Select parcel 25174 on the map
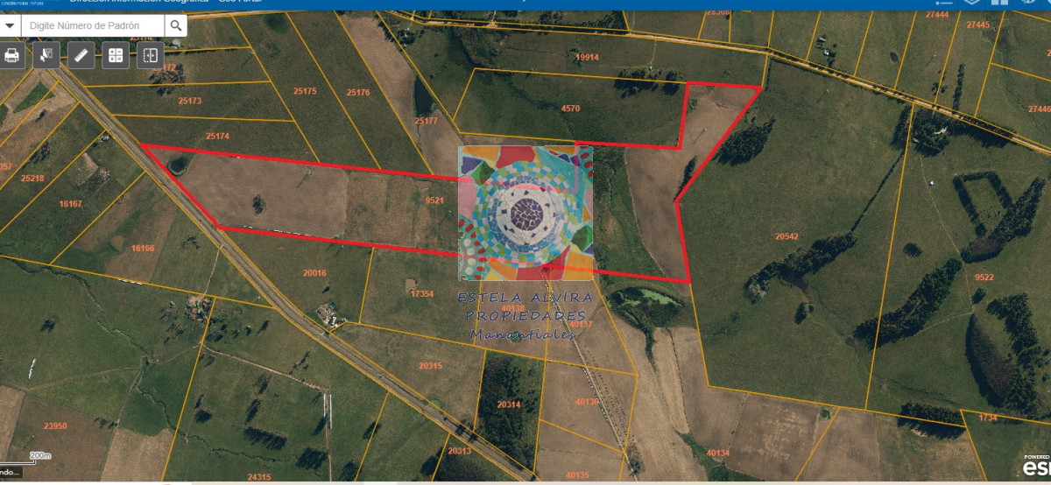This screenshot has width=1051, height=485. tap(217, 136)
